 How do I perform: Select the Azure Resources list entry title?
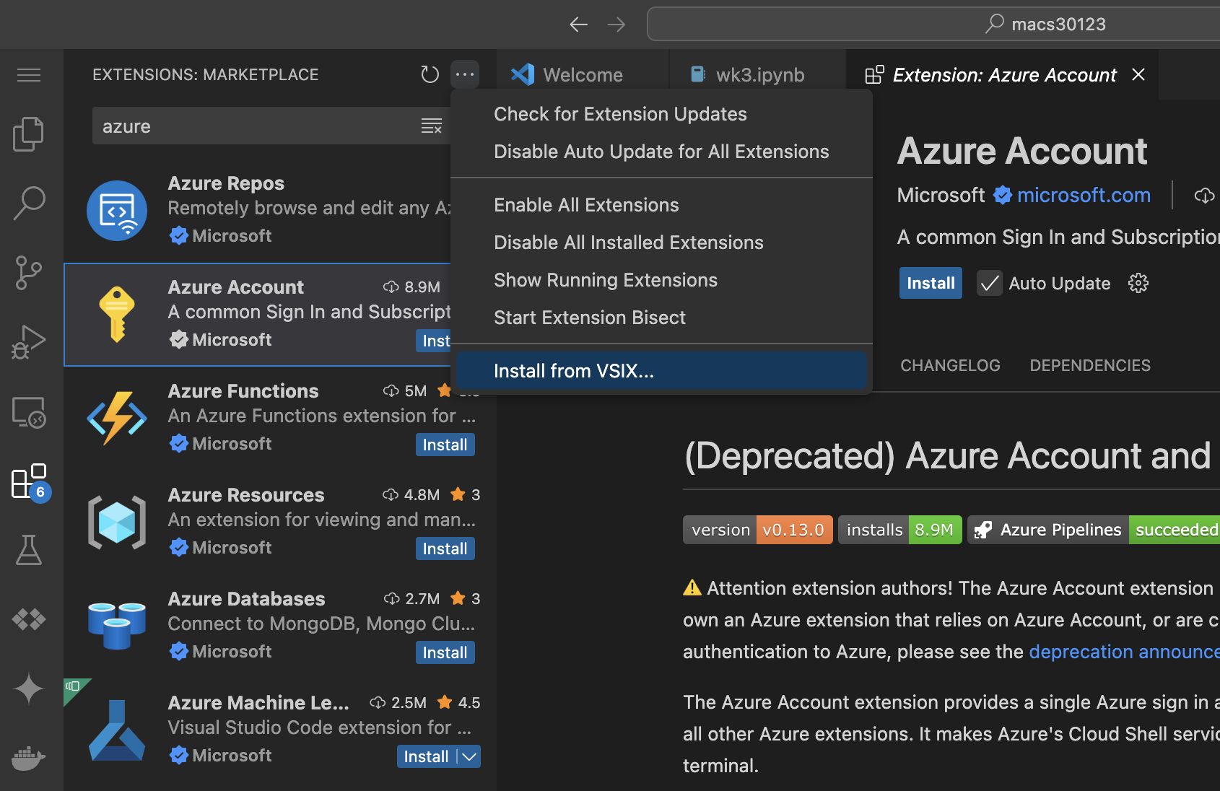point(246,495)
